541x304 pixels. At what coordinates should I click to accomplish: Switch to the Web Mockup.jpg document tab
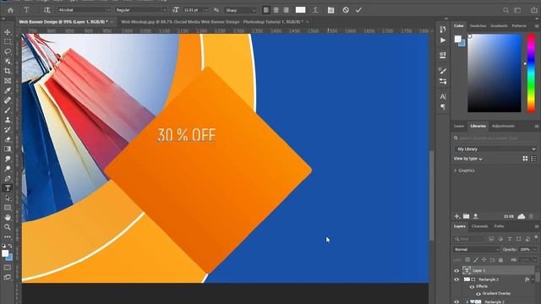coord(212,22)
